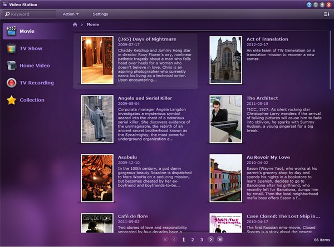Click the search magnifier icon

click(7, 14)
